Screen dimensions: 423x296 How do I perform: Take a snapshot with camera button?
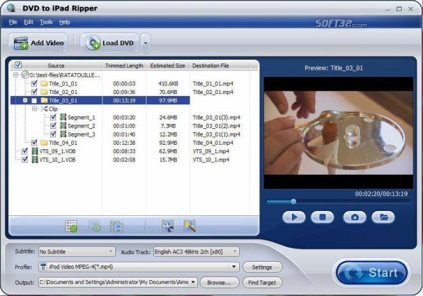tap(355, 217)
